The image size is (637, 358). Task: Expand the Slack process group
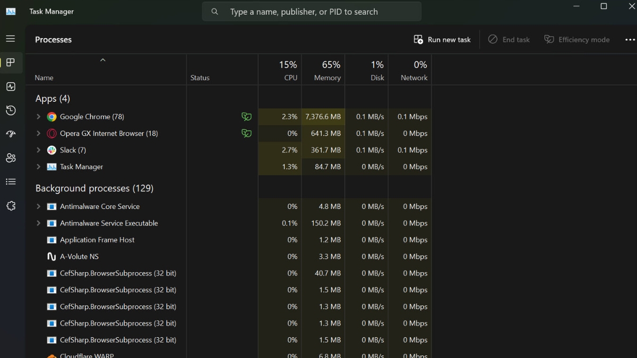pos(38,150)
